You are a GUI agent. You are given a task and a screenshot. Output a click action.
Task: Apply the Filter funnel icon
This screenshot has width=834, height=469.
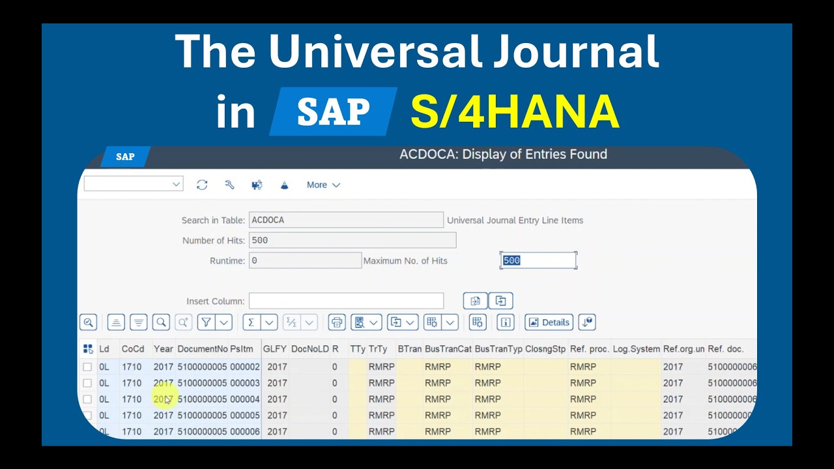[206, 322]
